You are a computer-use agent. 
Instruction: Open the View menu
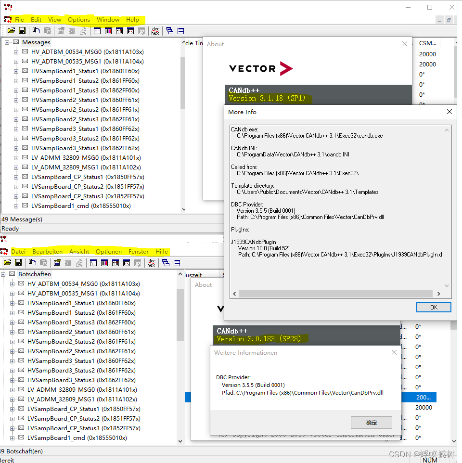[x=54, y=19]
